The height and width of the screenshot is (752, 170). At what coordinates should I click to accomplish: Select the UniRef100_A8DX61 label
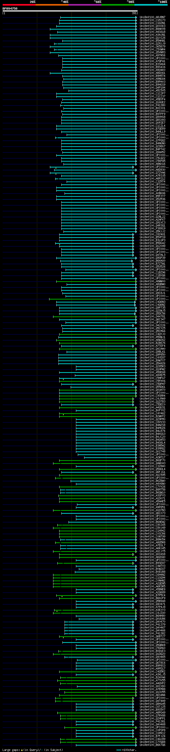152,73
